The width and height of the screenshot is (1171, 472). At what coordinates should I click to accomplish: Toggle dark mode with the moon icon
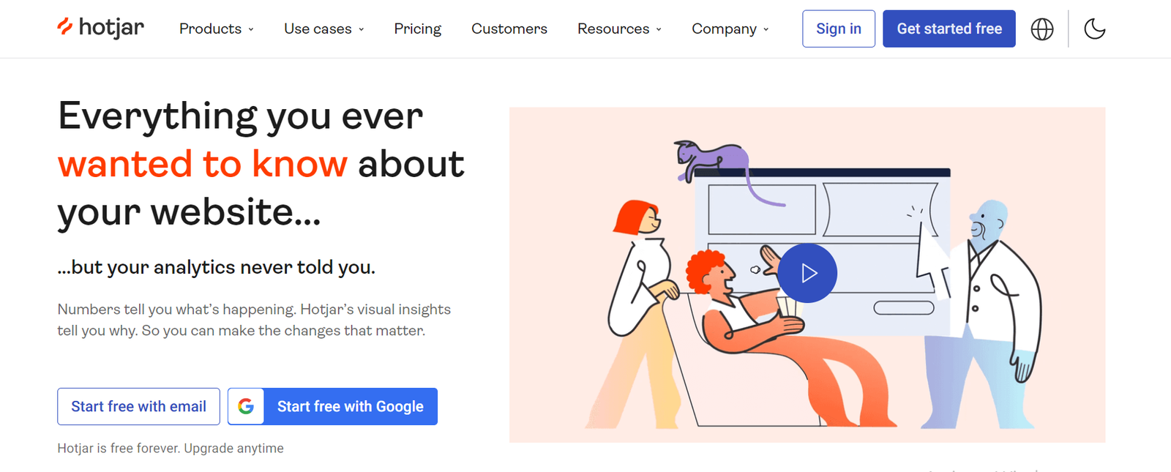(x=1094, y=29)
